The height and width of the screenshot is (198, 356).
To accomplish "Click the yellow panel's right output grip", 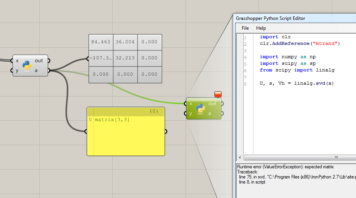I will pos(165,131).
